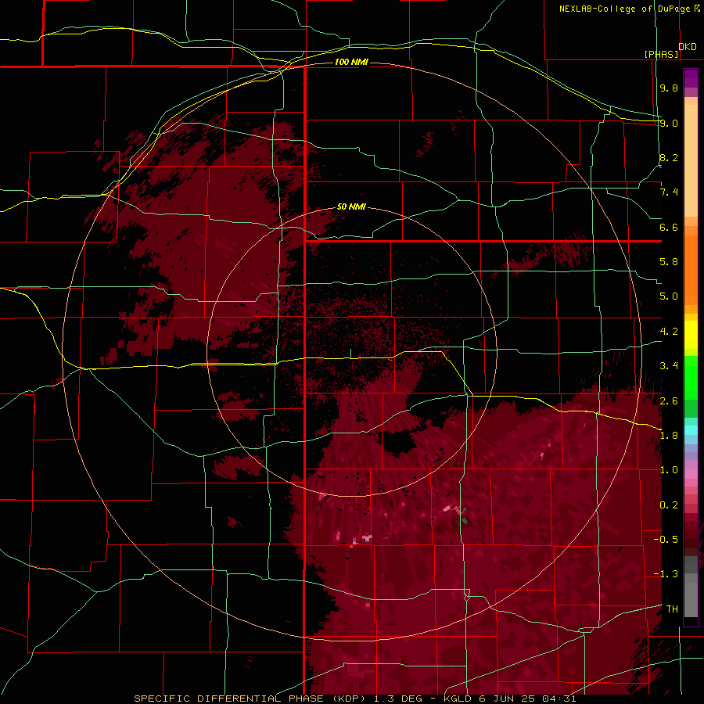Click the 9.0 value on the color scale
The image size is (704, 704).
(x=669, y=123)
